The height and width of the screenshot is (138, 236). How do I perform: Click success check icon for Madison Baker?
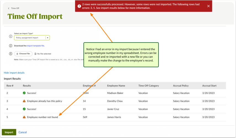coord(24,93)
